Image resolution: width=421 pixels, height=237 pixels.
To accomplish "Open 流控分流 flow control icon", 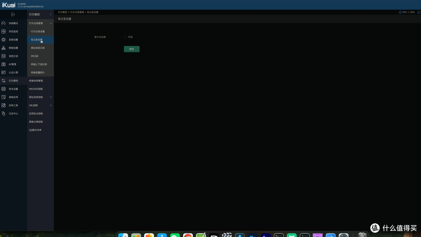I will click(4, 56).
